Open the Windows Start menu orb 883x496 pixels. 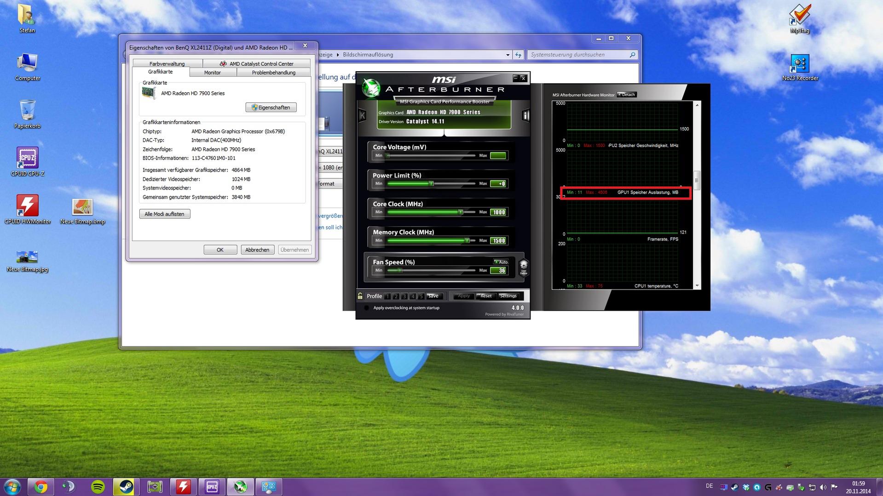point(12,487)
